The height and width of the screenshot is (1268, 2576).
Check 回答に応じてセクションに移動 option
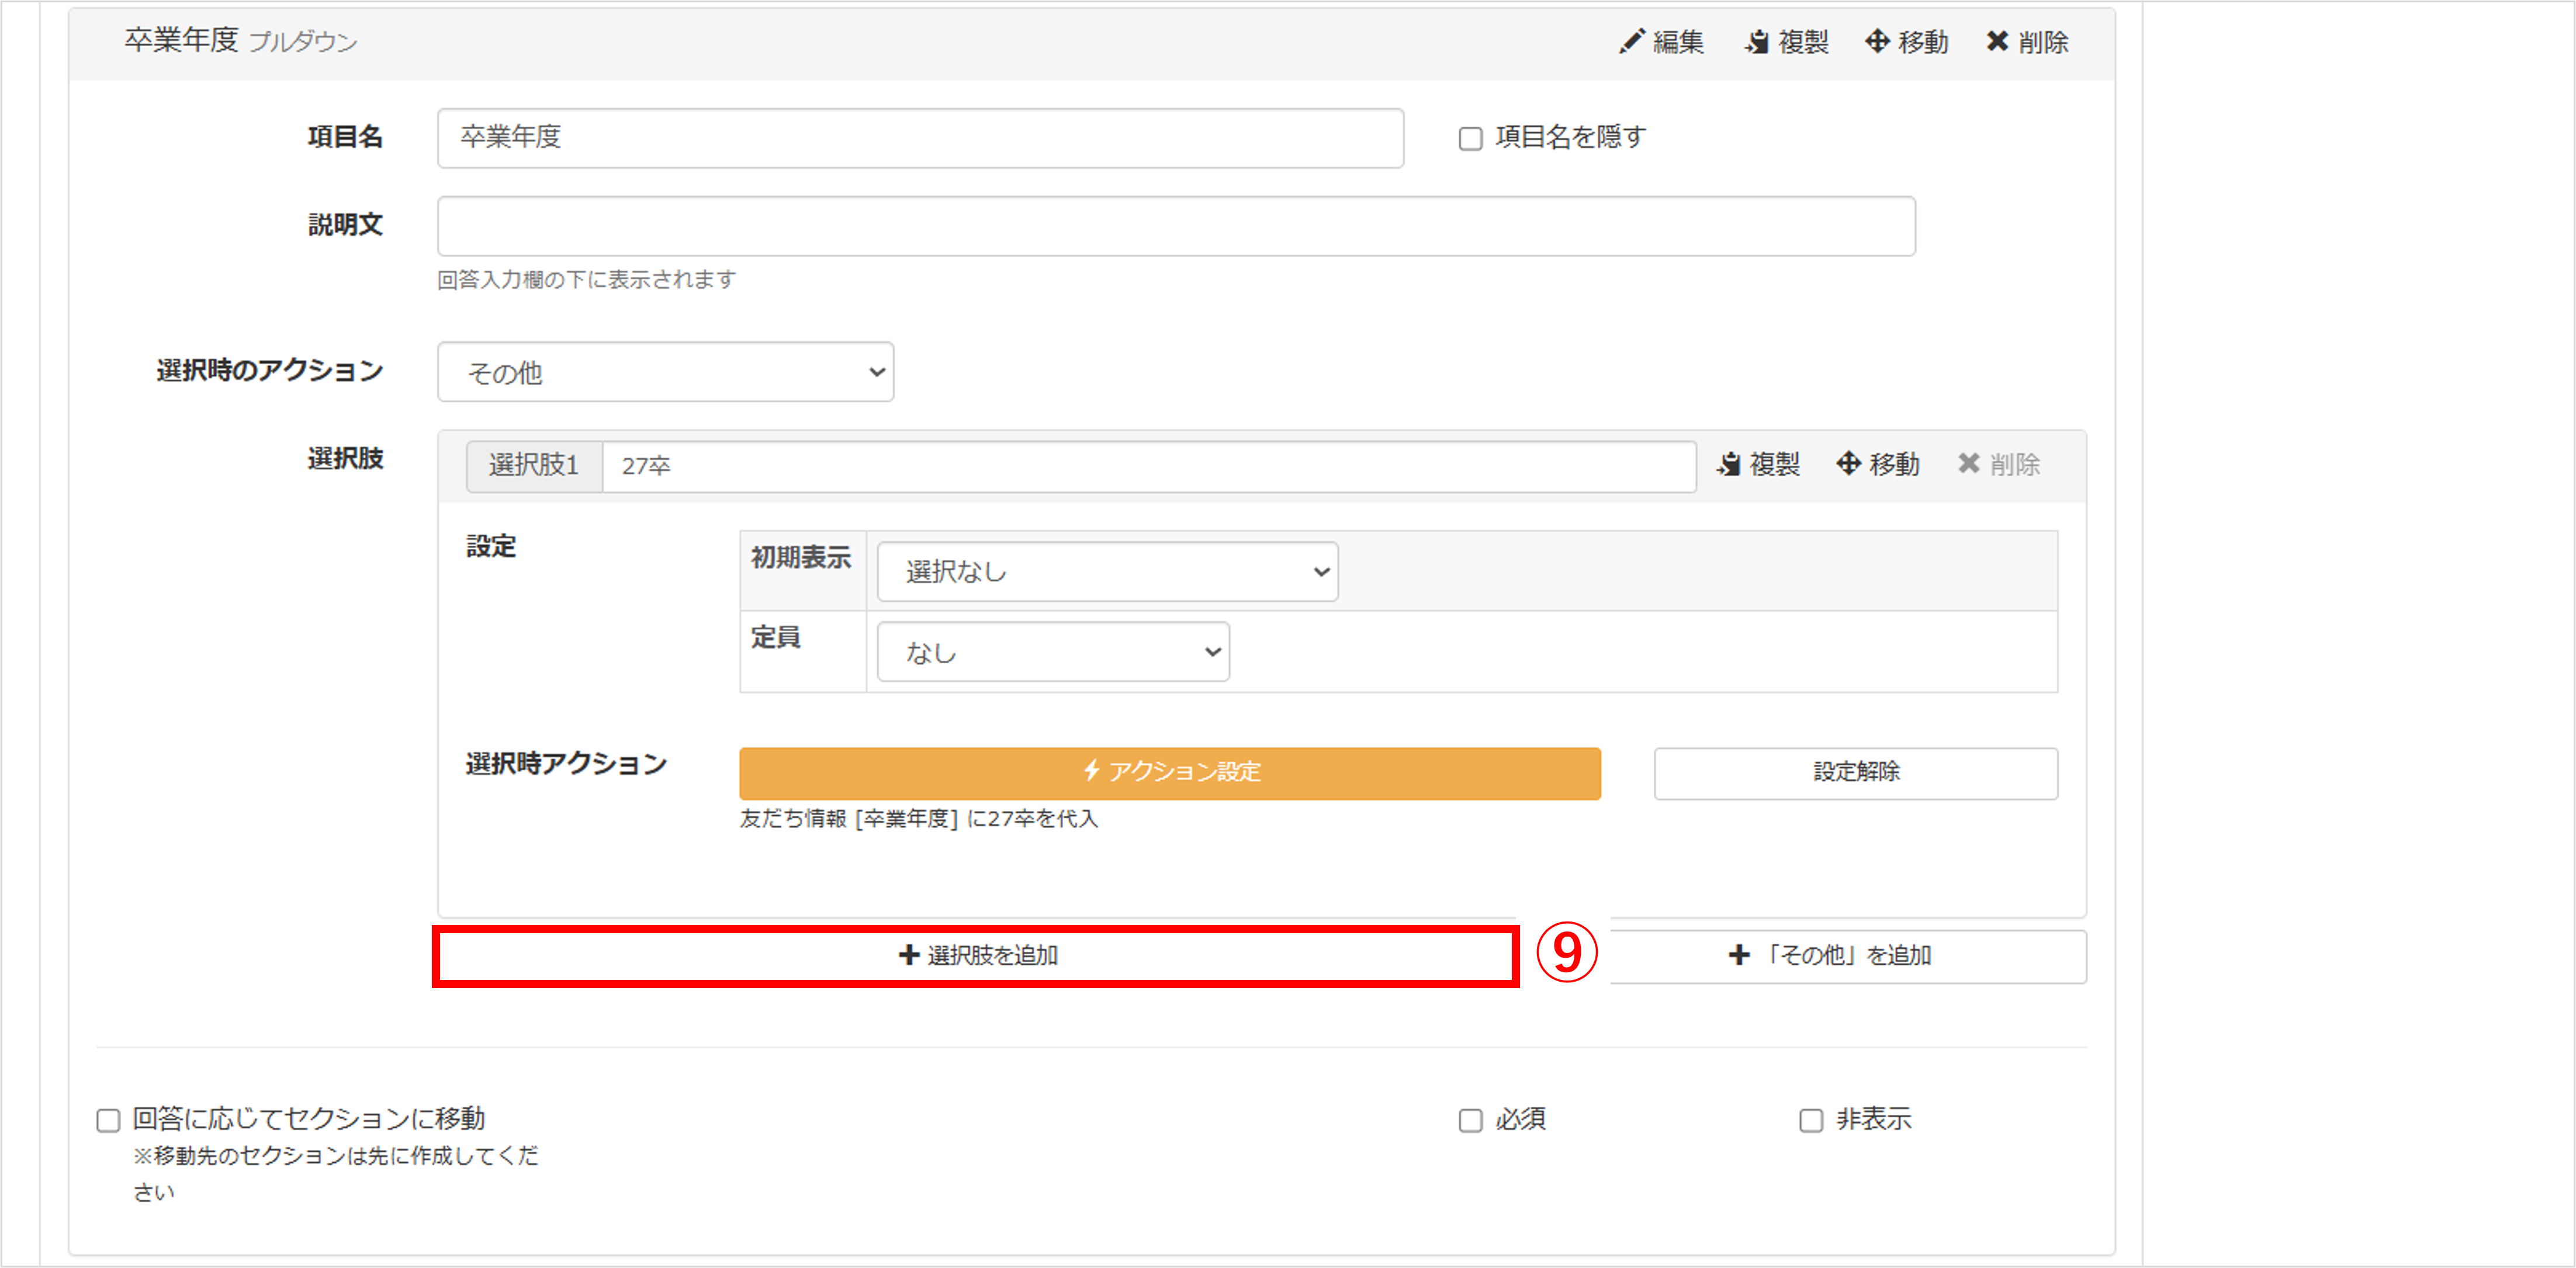[x=109, y=1120]
